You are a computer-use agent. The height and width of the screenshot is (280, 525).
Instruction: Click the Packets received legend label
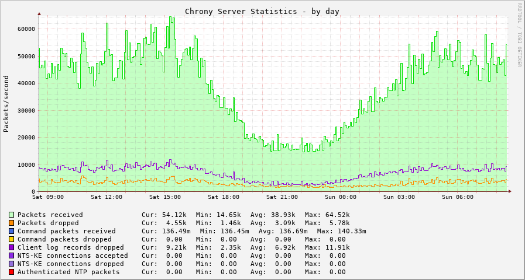pyautogui.click(x=50, y=215)
